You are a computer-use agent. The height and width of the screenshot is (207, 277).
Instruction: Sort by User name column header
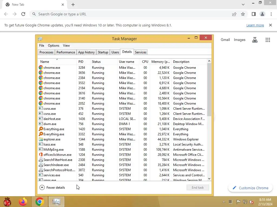(128, 62)
